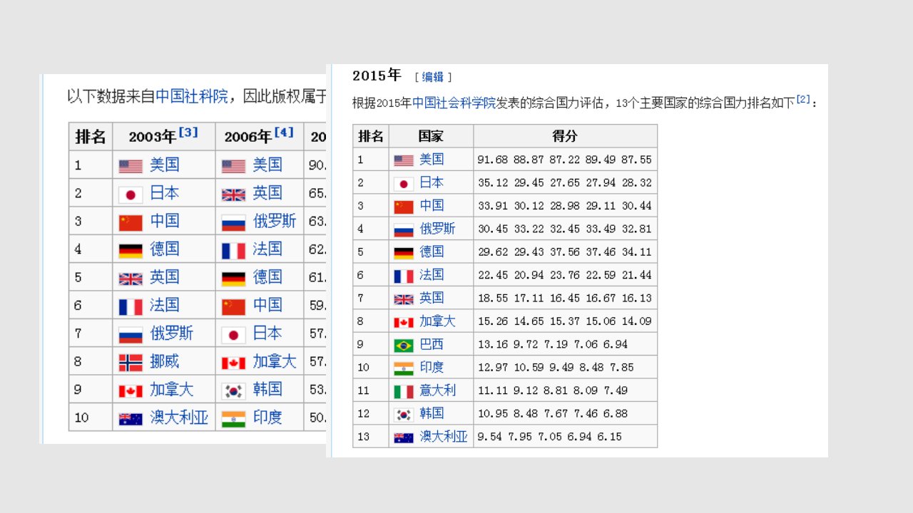Click the Canada flag in the 2015 table
Screen dimensions: 913x513
point(403,322)
